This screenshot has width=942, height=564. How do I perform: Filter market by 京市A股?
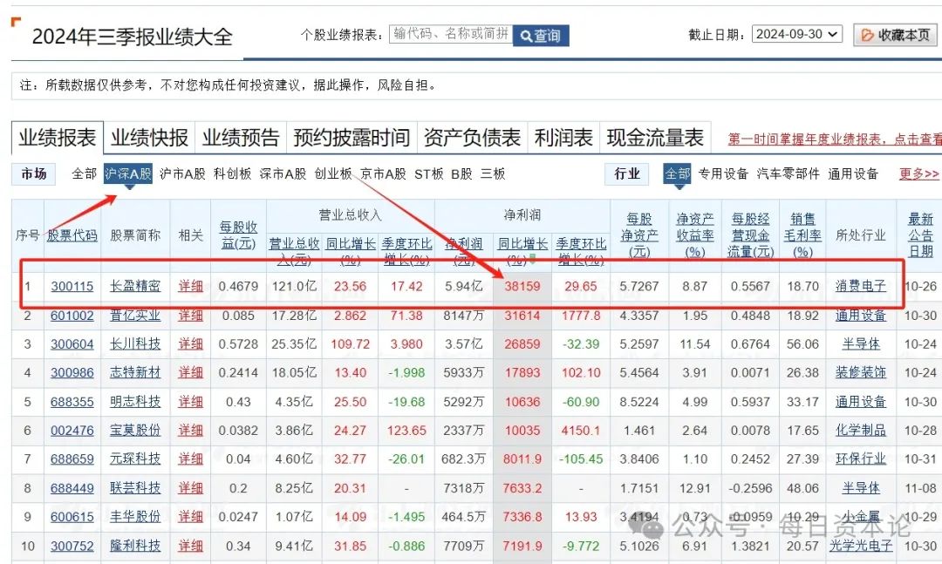[383, 174]
